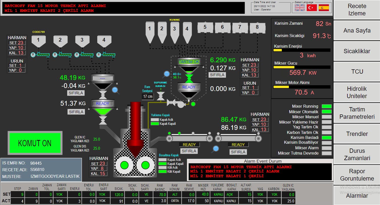Click the Karisim Basladi status indicator
This screenshot has width=380, height=205.
(x=326, y=138)
